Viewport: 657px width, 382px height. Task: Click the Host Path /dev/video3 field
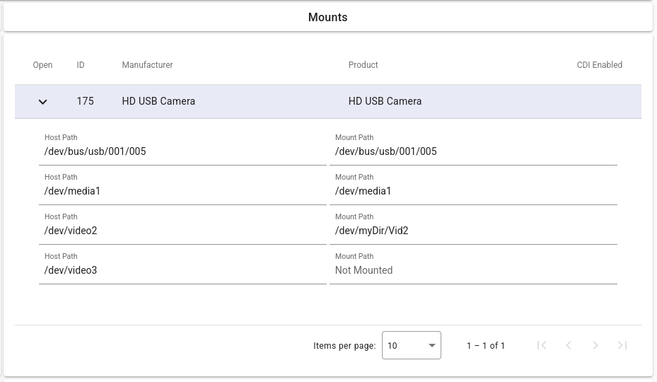point(182,266)
